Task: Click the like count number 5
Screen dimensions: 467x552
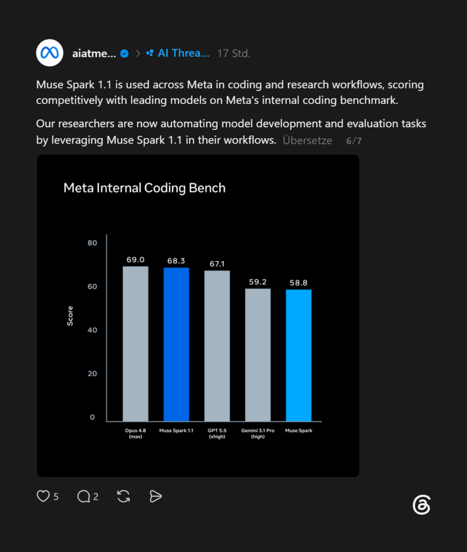Action: 56,496
